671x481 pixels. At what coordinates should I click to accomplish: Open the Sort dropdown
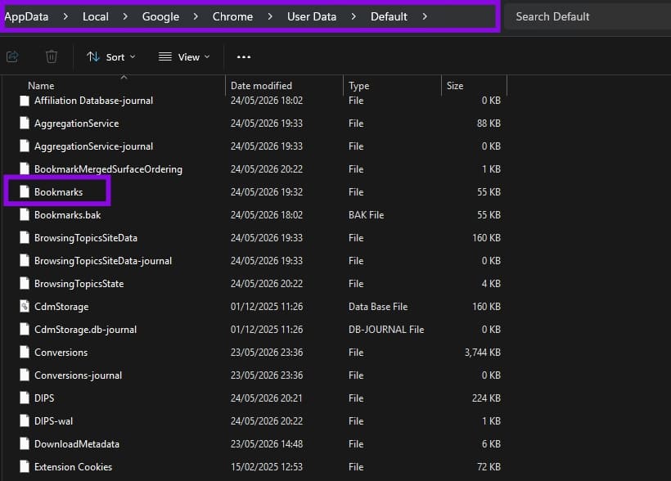pos(110,57)
